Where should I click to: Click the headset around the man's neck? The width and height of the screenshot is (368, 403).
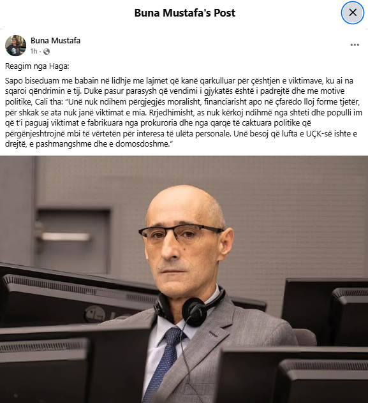[191, 306]
